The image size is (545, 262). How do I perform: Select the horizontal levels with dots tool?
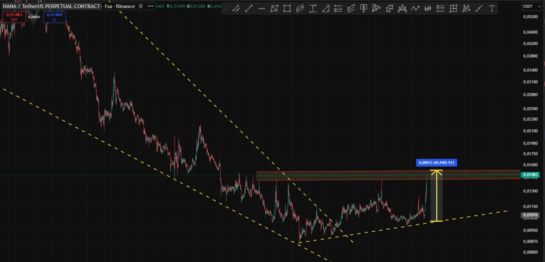click(x=441, y=9)
